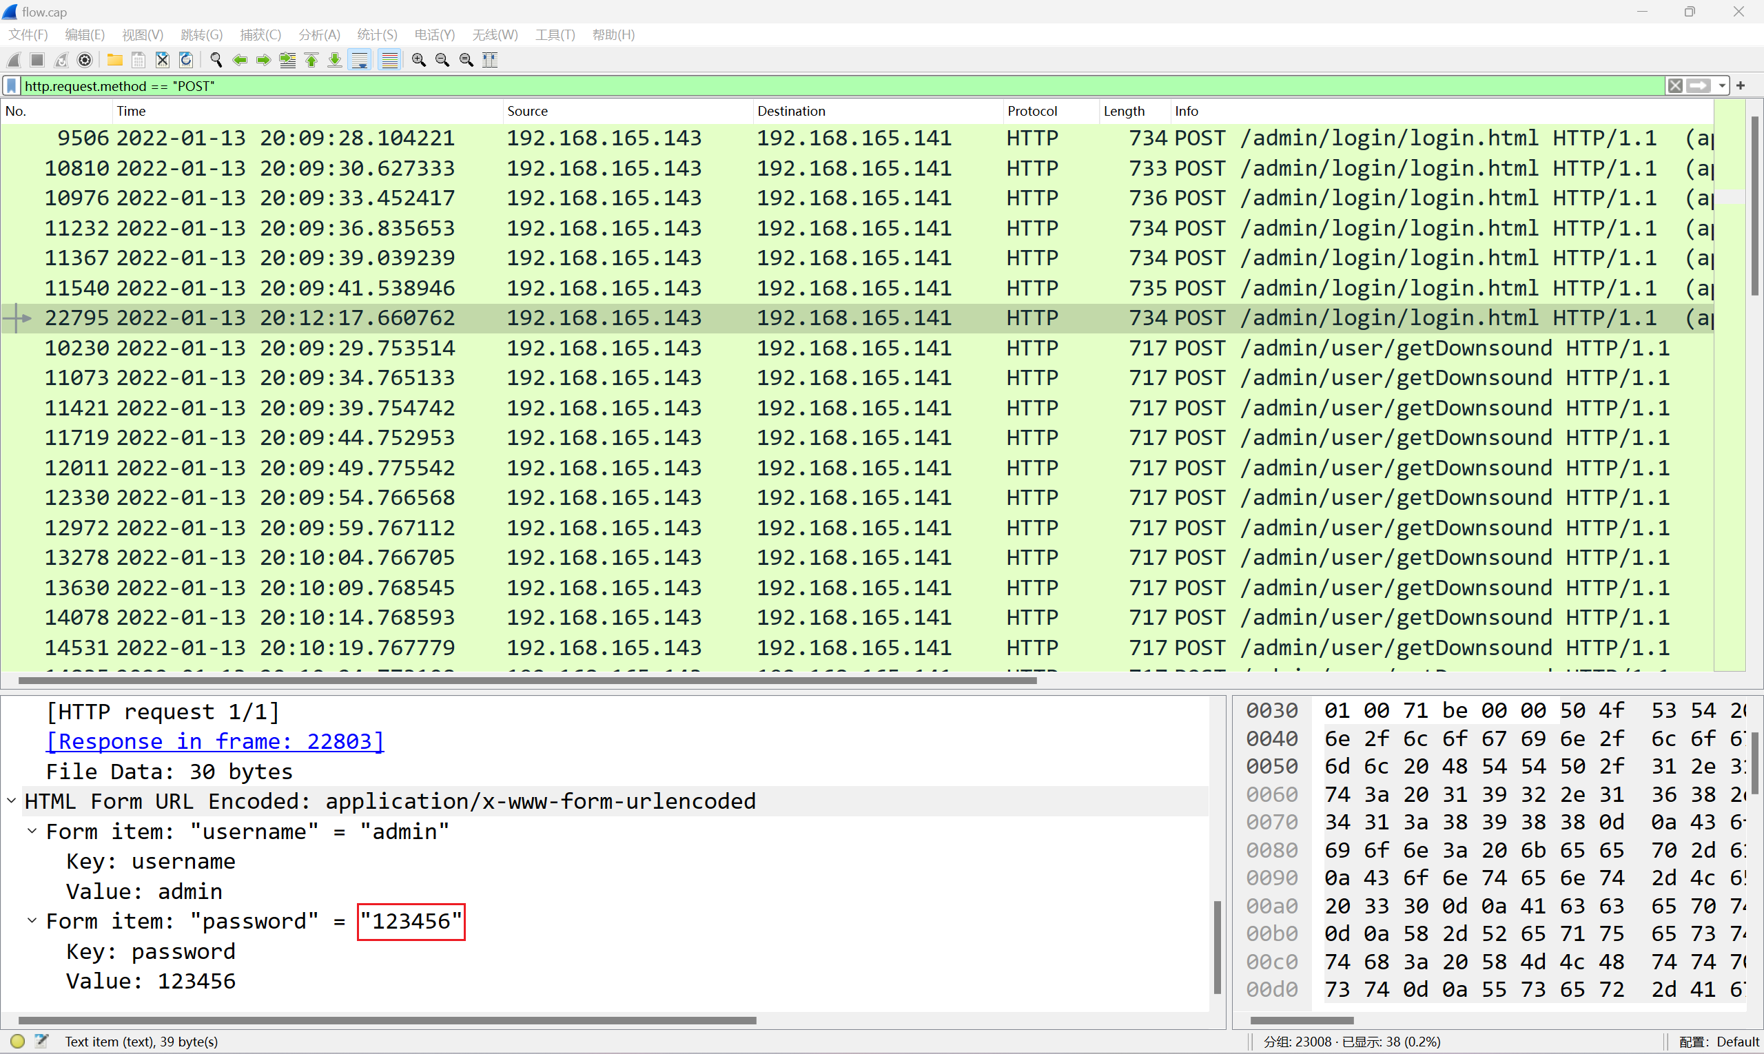The height and width of the screenshot is (1054, 1764).
Task: Open the 工具(T) menu
Action: (x=555, y=35)
